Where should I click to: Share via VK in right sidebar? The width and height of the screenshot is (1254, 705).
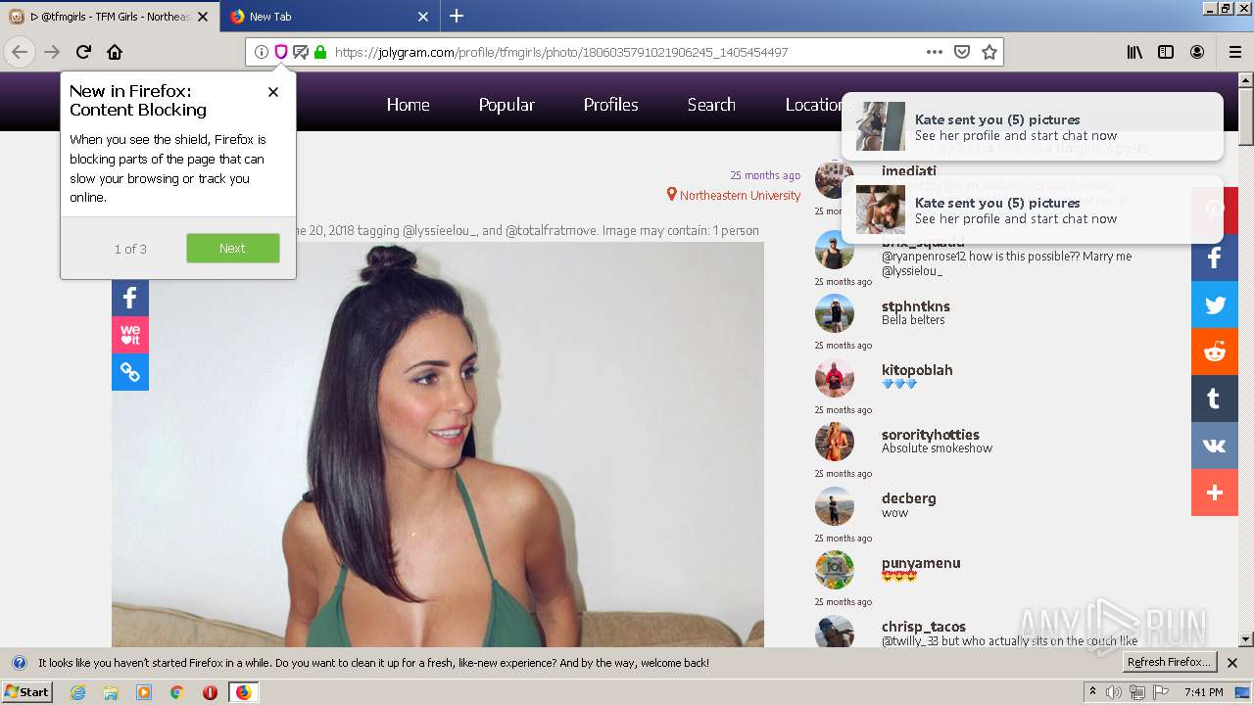1215,446
